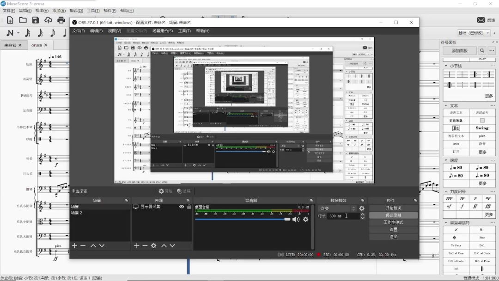Remove selected source with minus icon
The height and width of the screenshot is (281, 499).
(x=145, y=246)
